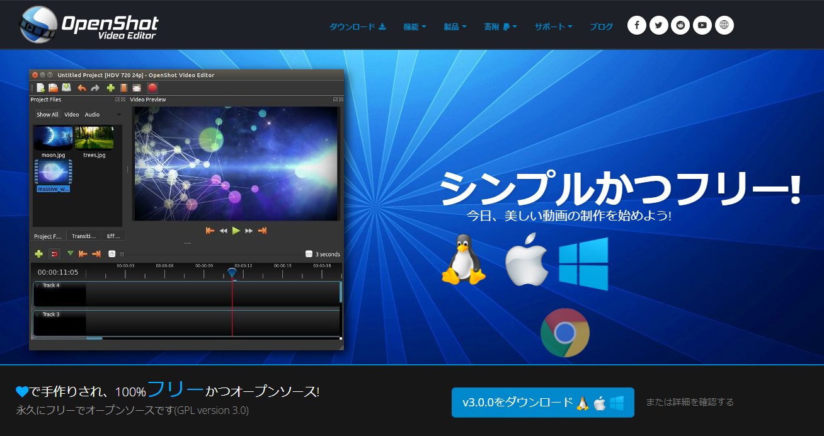This screenshot has height=436, width=824.
Task: Click the Chrome logo icon
Action: (x=565, y=332)
